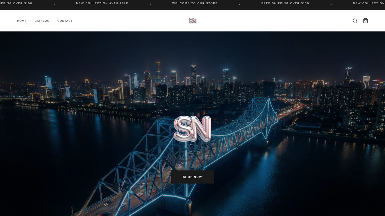Click the announcement bar strip at the top

pyautogui.click(x=193, y=4)
